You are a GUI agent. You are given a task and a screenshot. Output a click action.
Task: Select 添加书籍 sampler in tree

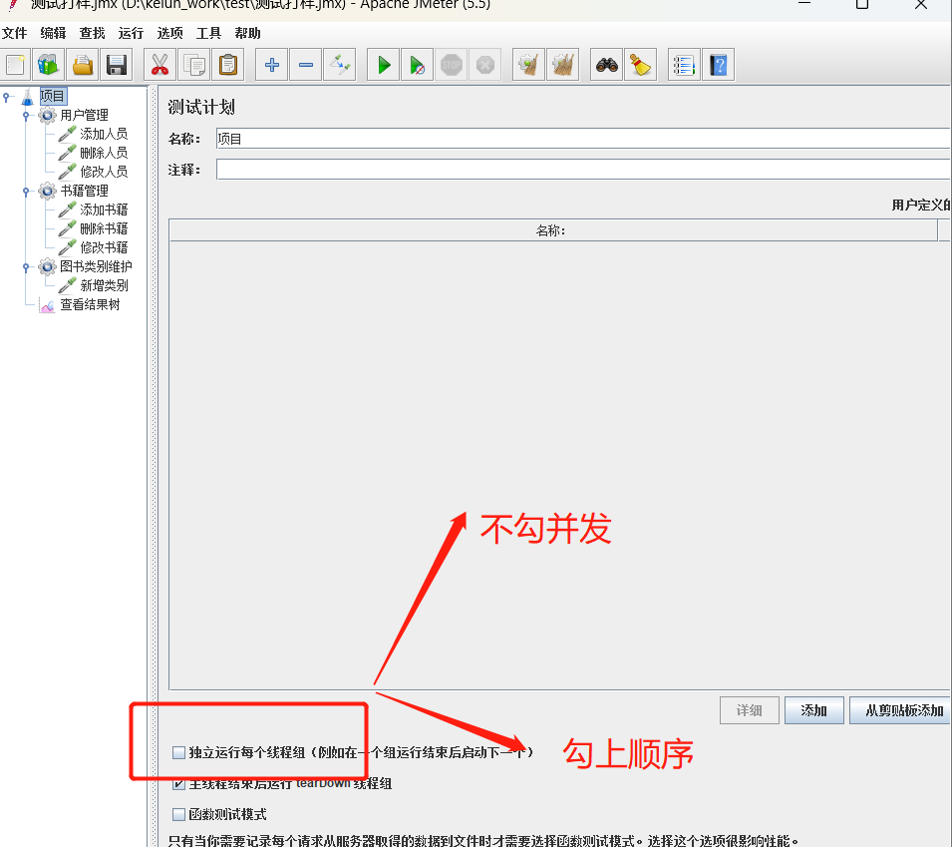pos(104,210)
